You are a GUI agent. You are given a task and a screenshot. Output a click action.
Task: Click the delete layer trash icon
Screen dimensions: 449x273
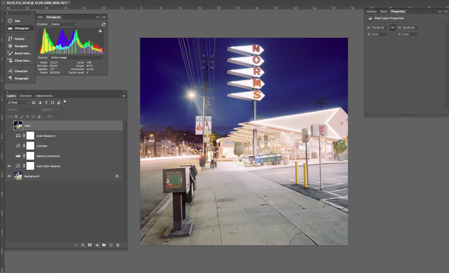click(x=118, y=245)
